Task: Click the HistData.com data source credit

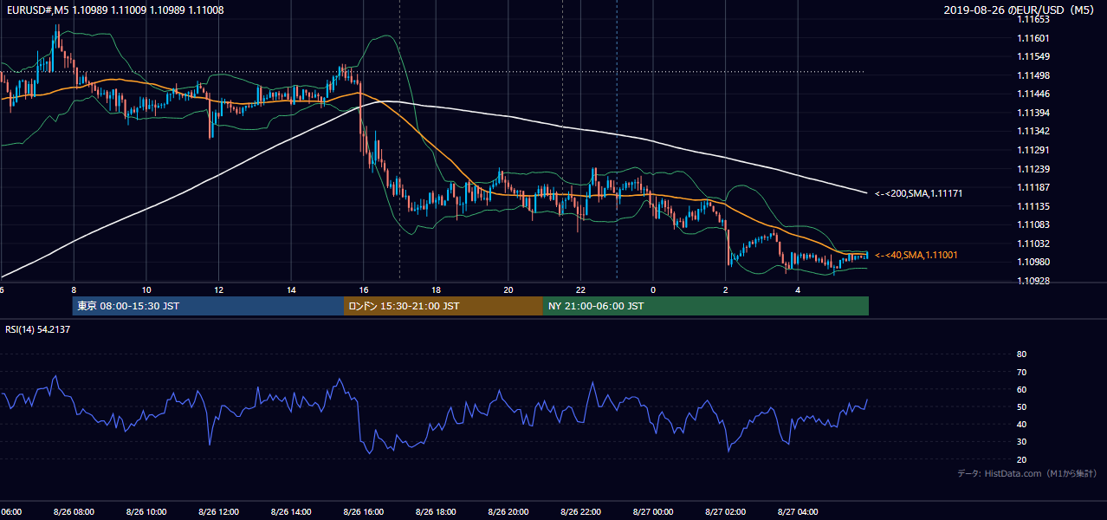Action: (1027, 473)
